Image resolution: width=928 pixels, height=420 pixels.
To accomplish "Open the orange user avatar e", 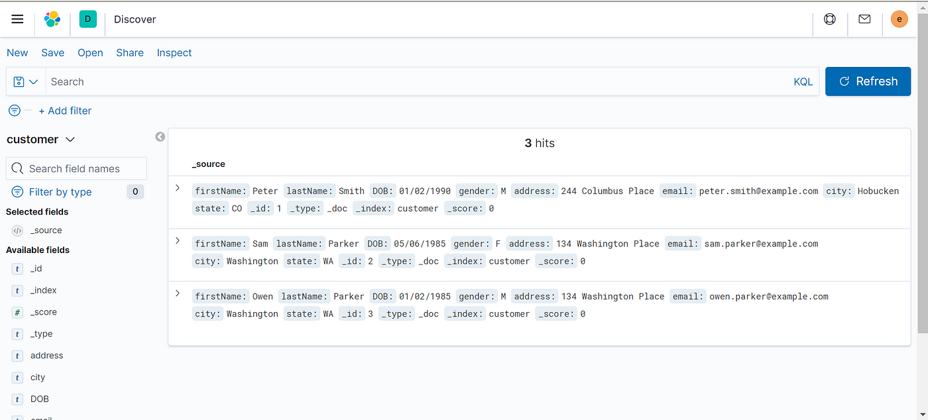I will [899, 19].
